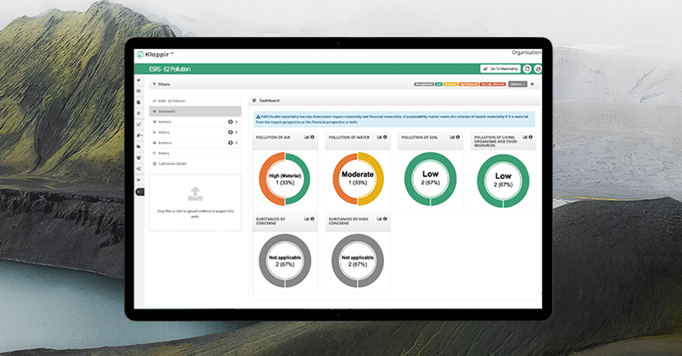Toggle the Moderate filter chip
The width and height of the screenshot is (682, 356).
451,83
